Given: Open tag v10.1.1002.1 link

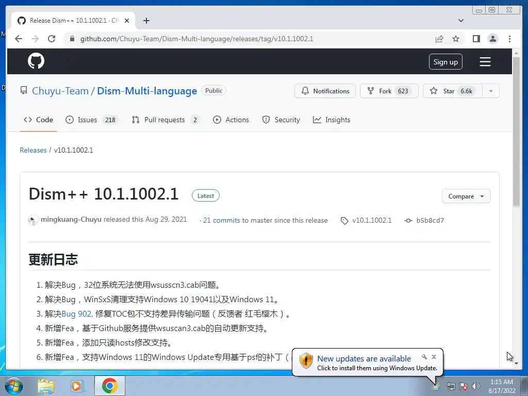Looking at the screenshot, I should 372,220.
